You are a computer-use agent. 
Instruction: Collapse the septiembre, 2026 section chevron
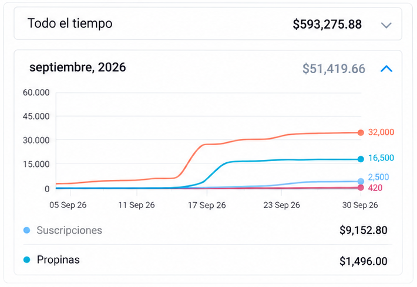click(386, 69)
